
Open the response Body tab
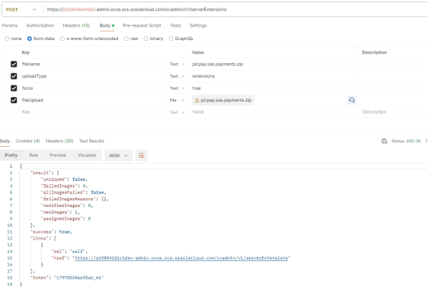(4, 141)
